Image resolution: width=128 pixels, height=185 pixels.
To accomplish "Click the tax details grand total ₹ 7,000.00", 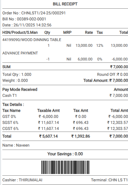I will (x=119, y=136).
